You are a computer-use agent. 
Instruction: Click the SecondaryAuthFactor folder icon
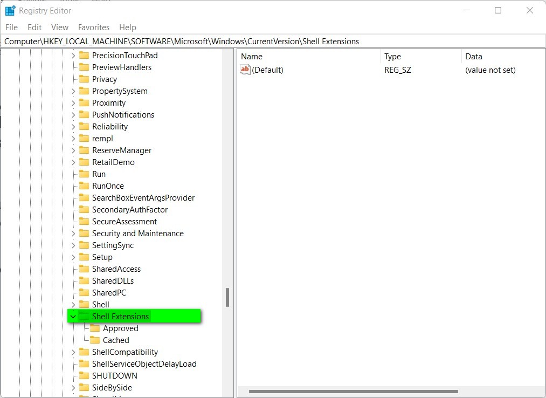point(84,209)
